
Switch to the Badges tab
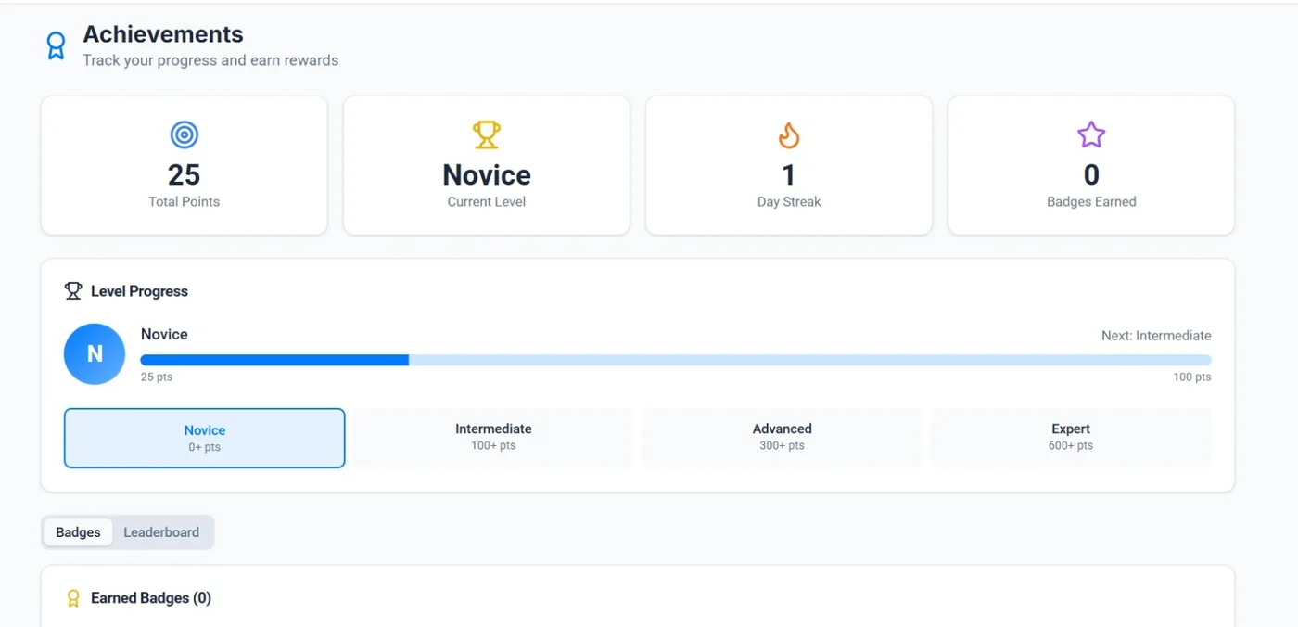(x=78, y=532)
